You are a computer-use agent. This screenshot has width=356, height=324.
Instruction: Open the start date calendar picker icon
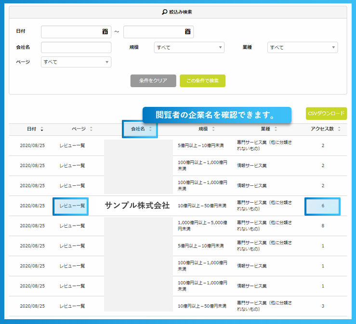click(105, 32)
